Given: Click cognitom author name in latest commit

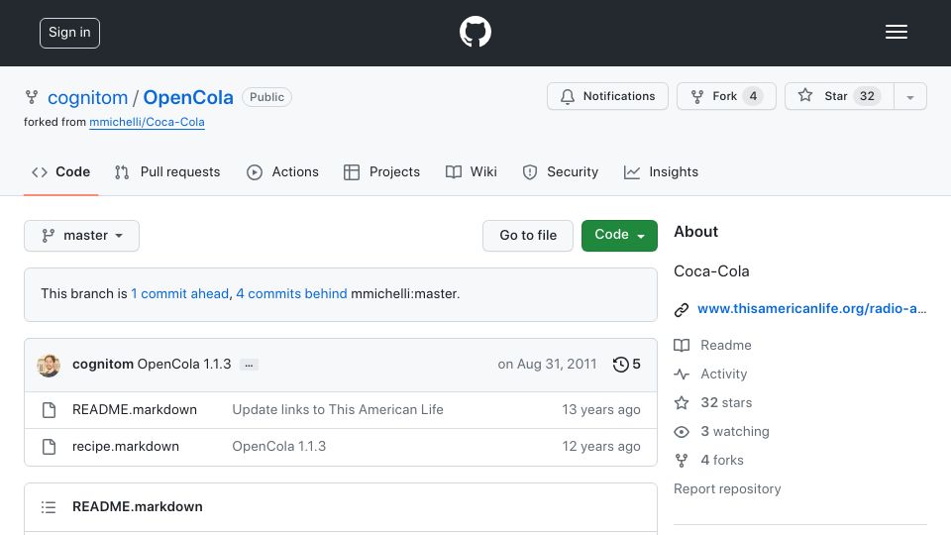Looking at the screenshot, I should pyautogui.click(x=103, y=364).
